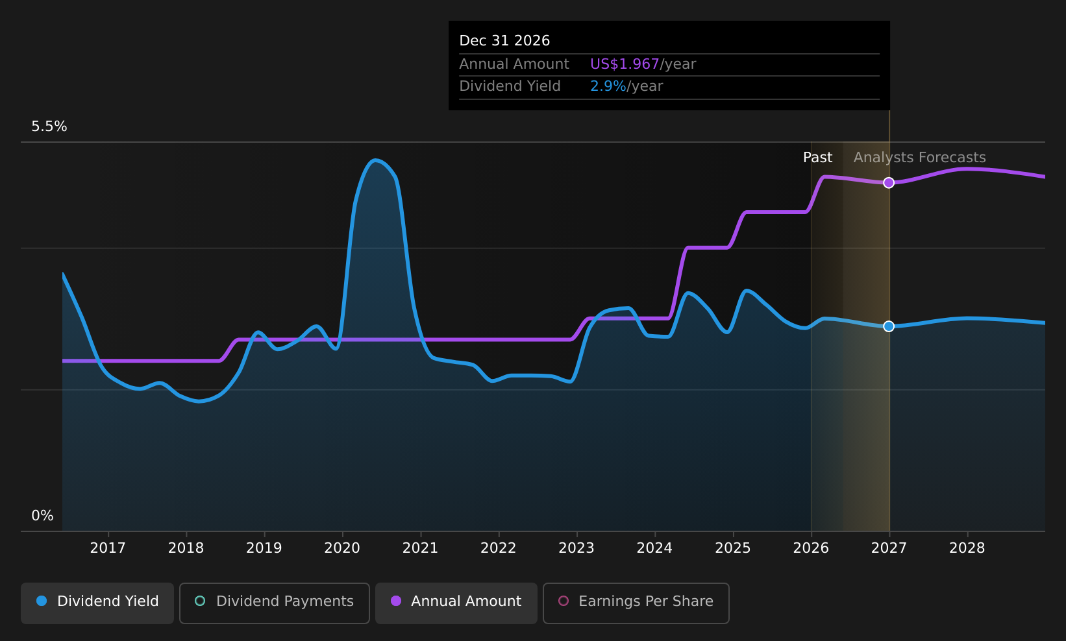Enable the Dividend Payments series
This screenshot has width=1066, height=641.
(275, 603)
